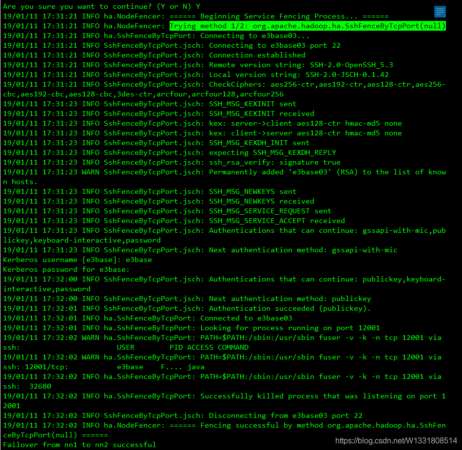
Task: Click 'USER PID ACCESS COMMAND' header text
Action: [183, 347]
